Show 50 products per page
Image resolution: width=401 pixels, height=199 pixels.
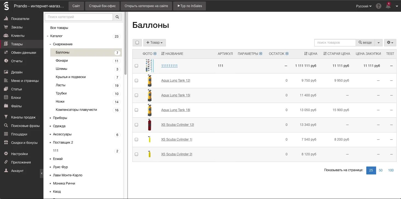coord(381,170)
